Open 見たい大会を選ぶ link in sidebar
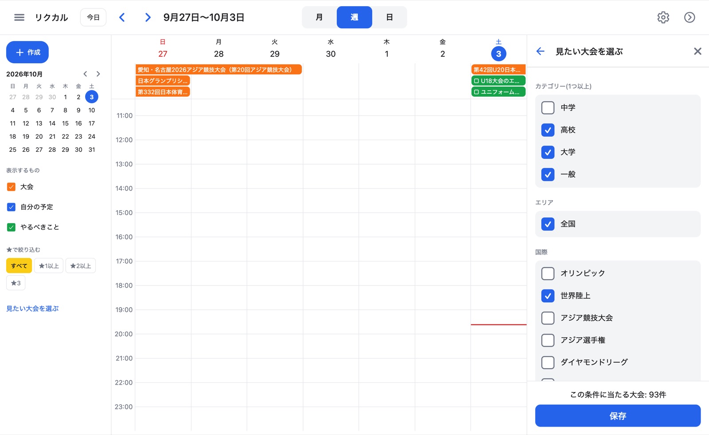Viewport: 709px width, 435px height. point(32,308)
